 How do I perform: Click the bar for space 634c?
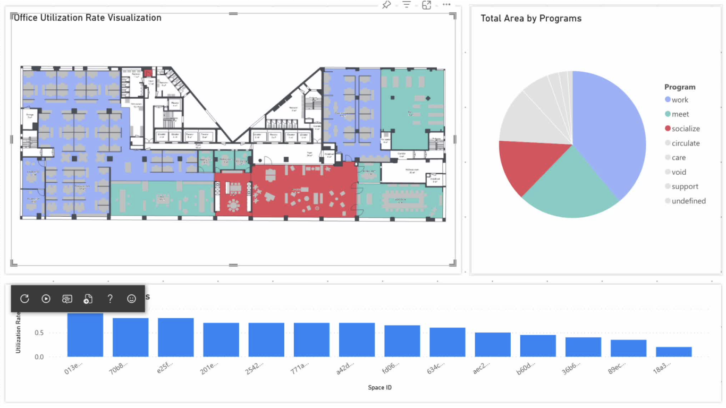coord(448,342)
